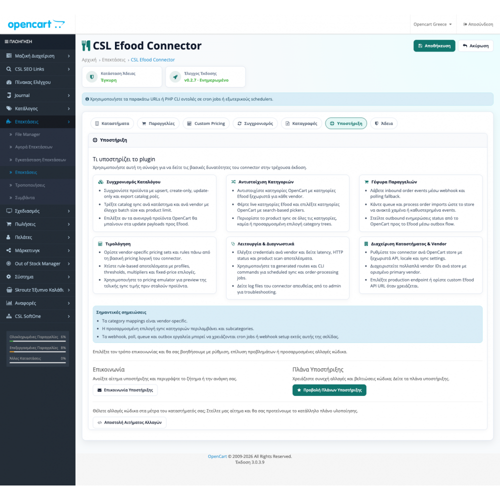Viewport: 500px width, 500px height.
Task: Click the OpenCart footer link
Action: tap(217, 456)
